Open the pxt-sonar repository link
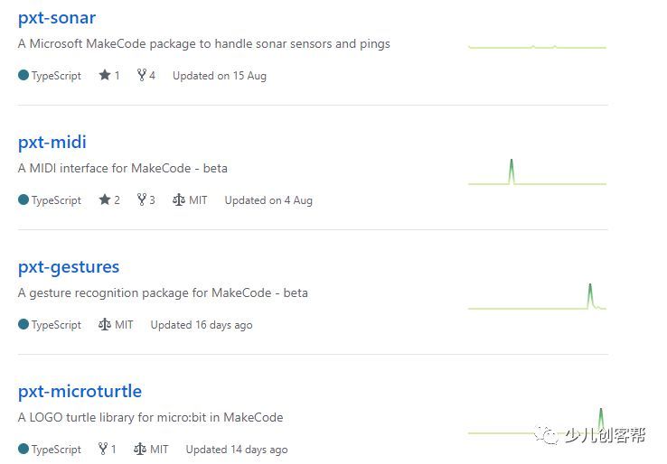667x464 pixels. tap(57, 17)
